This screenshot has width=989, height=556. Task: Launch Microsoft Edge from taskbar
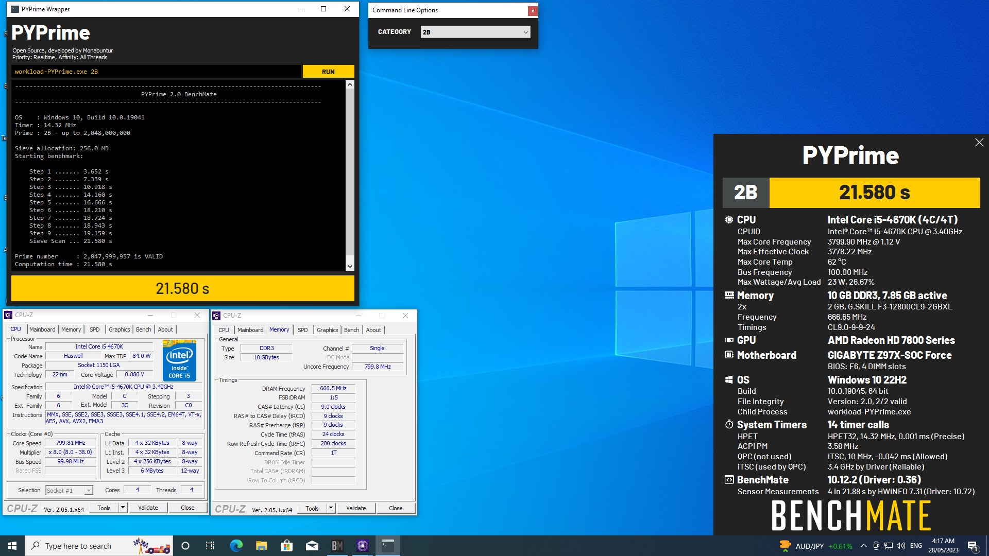coord(236,546)
